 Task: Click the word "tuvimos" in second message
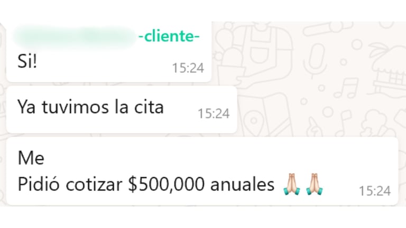pos(76,107)
